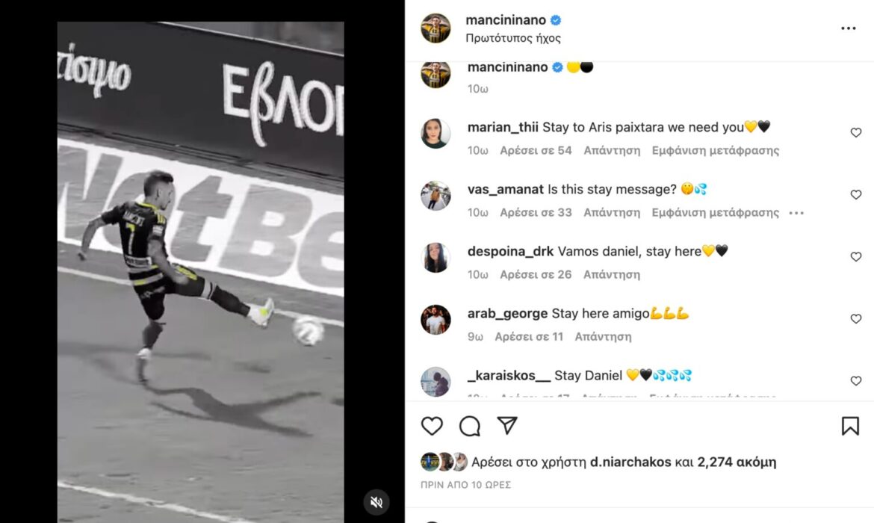
Task: Like arab_george's comment heart
Action: click(855, 318)
